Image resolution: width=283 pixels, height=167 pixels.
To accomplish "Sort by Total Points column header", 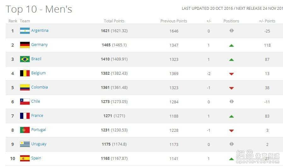I will point(114,21).
